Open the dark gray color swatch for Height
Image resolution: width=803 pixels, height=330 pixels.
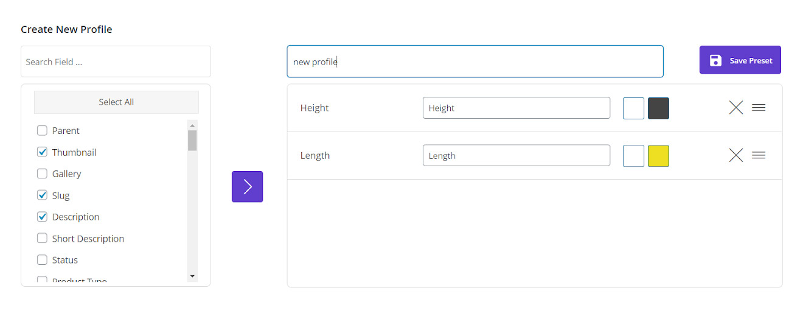(658, 108)
